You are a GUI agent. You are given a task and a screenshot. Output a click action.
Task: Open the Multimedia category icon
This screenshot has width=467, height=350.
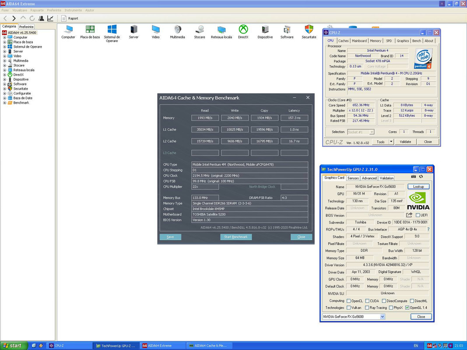(x=178, y=32)
